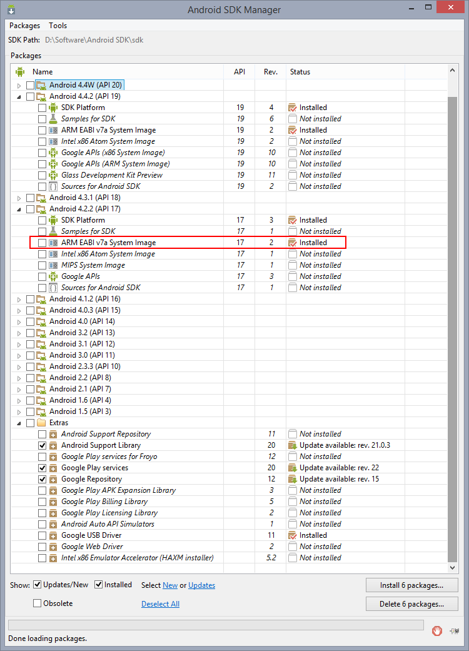Click the Updates selection link
This screenshot has height=651, width=469.
click(202, 585)
